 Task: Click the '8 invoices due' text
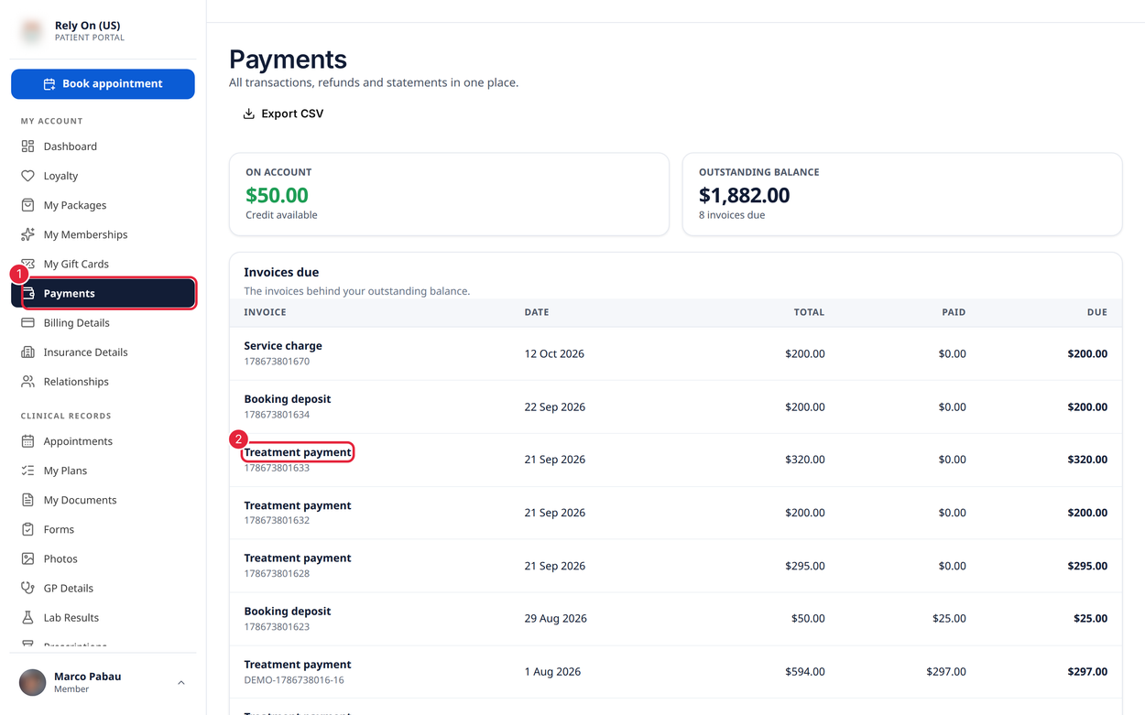pyautogui.click(x=732, y=215)
